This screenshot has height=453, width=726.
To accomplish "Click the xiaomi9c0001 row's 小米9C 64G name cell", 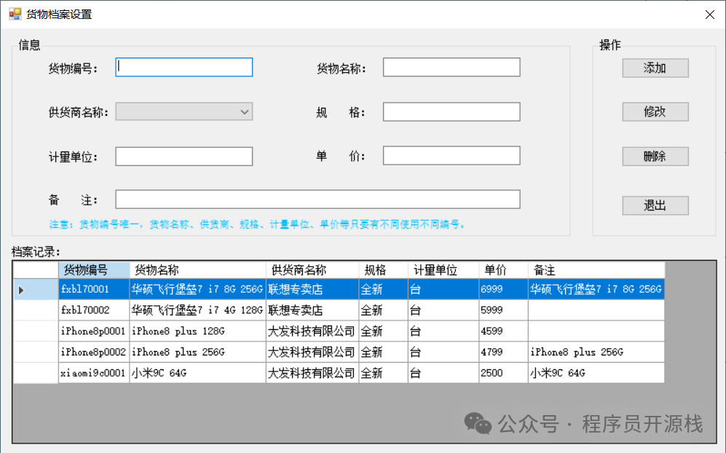I will (x=197, y=373).
